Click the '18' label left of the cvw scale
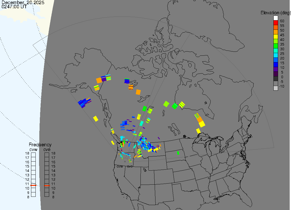The image size is (291, 210). click(27, 154)
